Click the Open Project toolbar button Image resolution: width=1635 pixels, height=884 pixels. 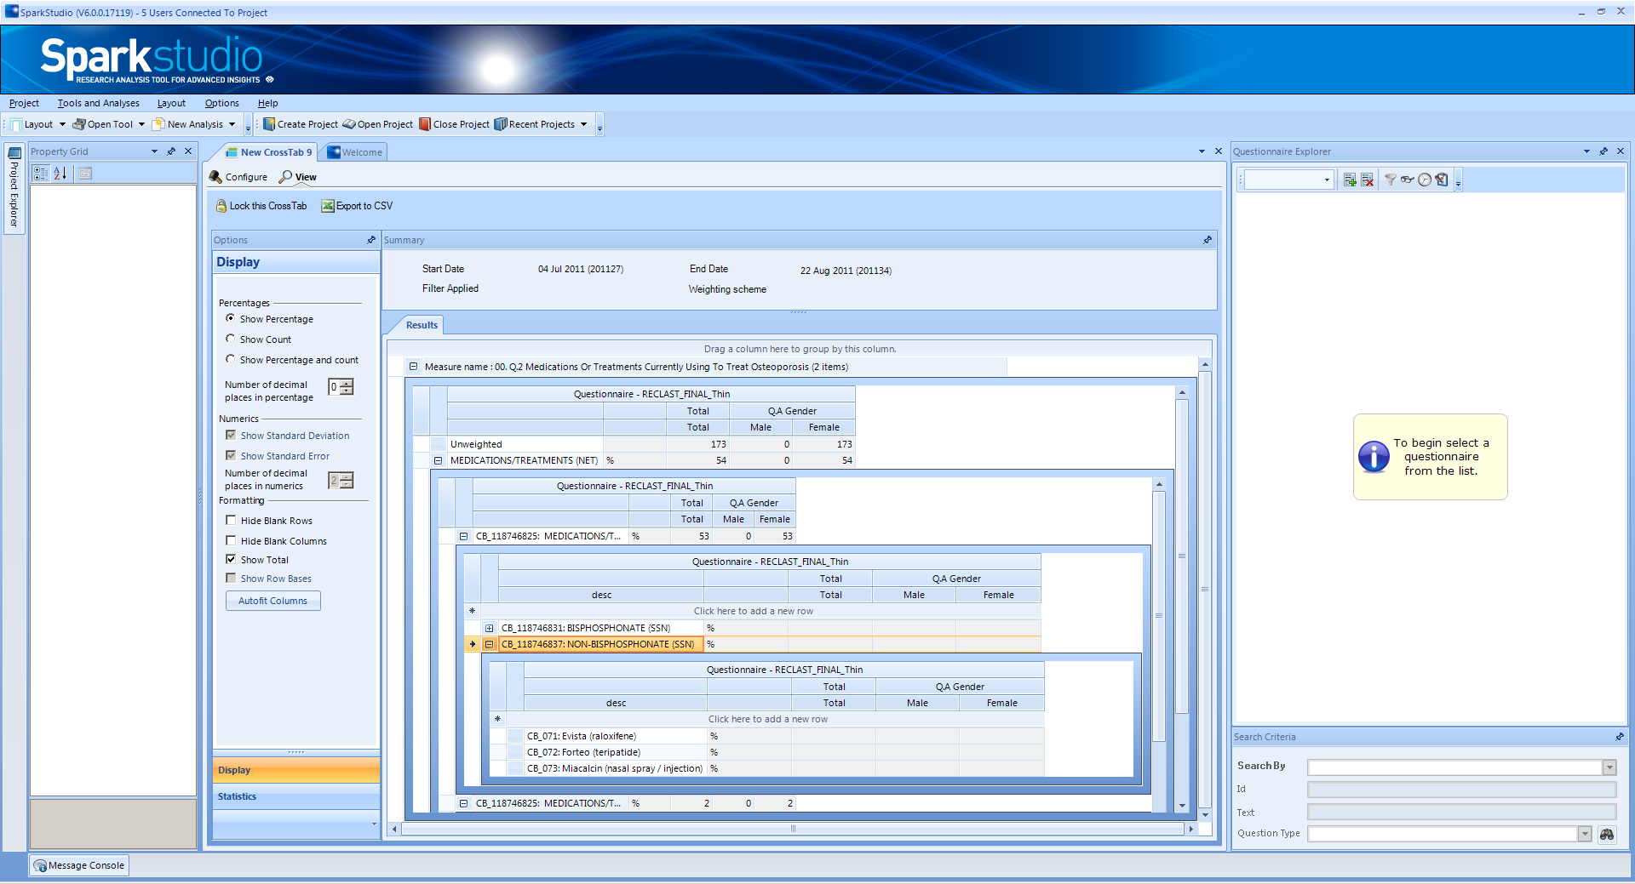point(377,124)
